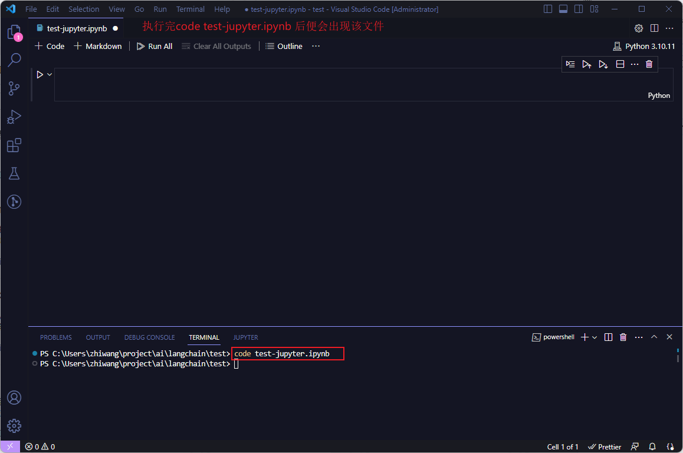Screen dimensions: 683x453
Task: Click Clear All Outputs
Action: [216, 46]
